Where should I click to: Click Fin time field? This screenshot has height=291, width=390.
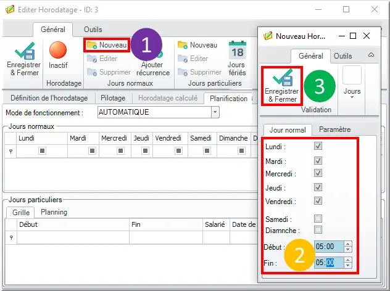(329, 263)
